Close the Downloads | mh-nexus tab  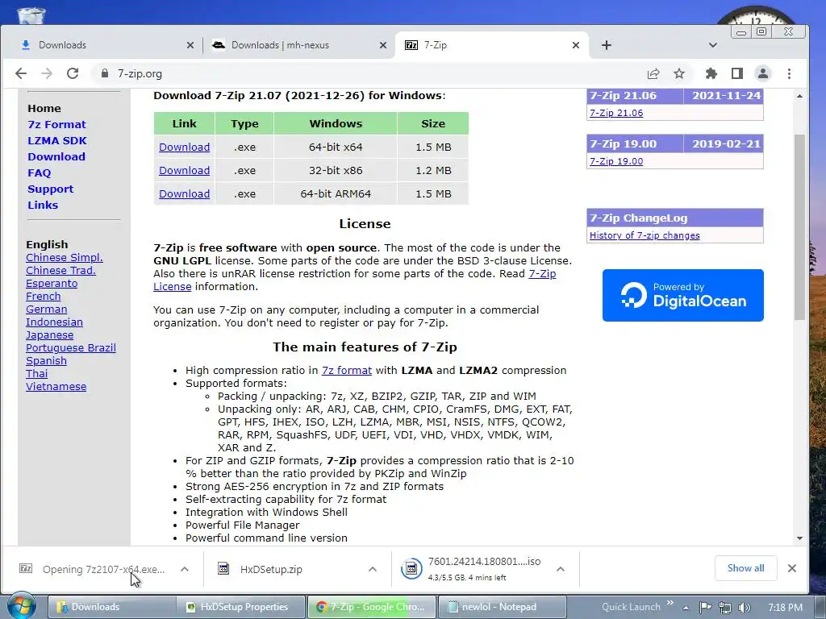(x=383, y=45)
